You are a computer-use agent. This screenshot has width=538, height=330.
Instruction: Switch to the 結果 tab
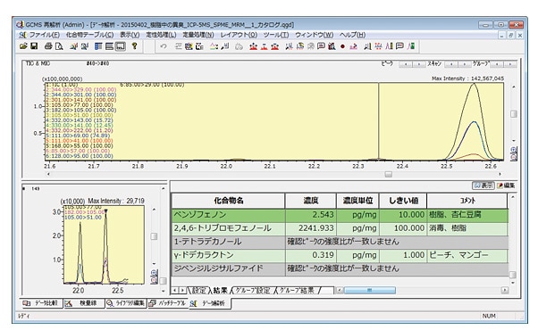pos(220,290)
